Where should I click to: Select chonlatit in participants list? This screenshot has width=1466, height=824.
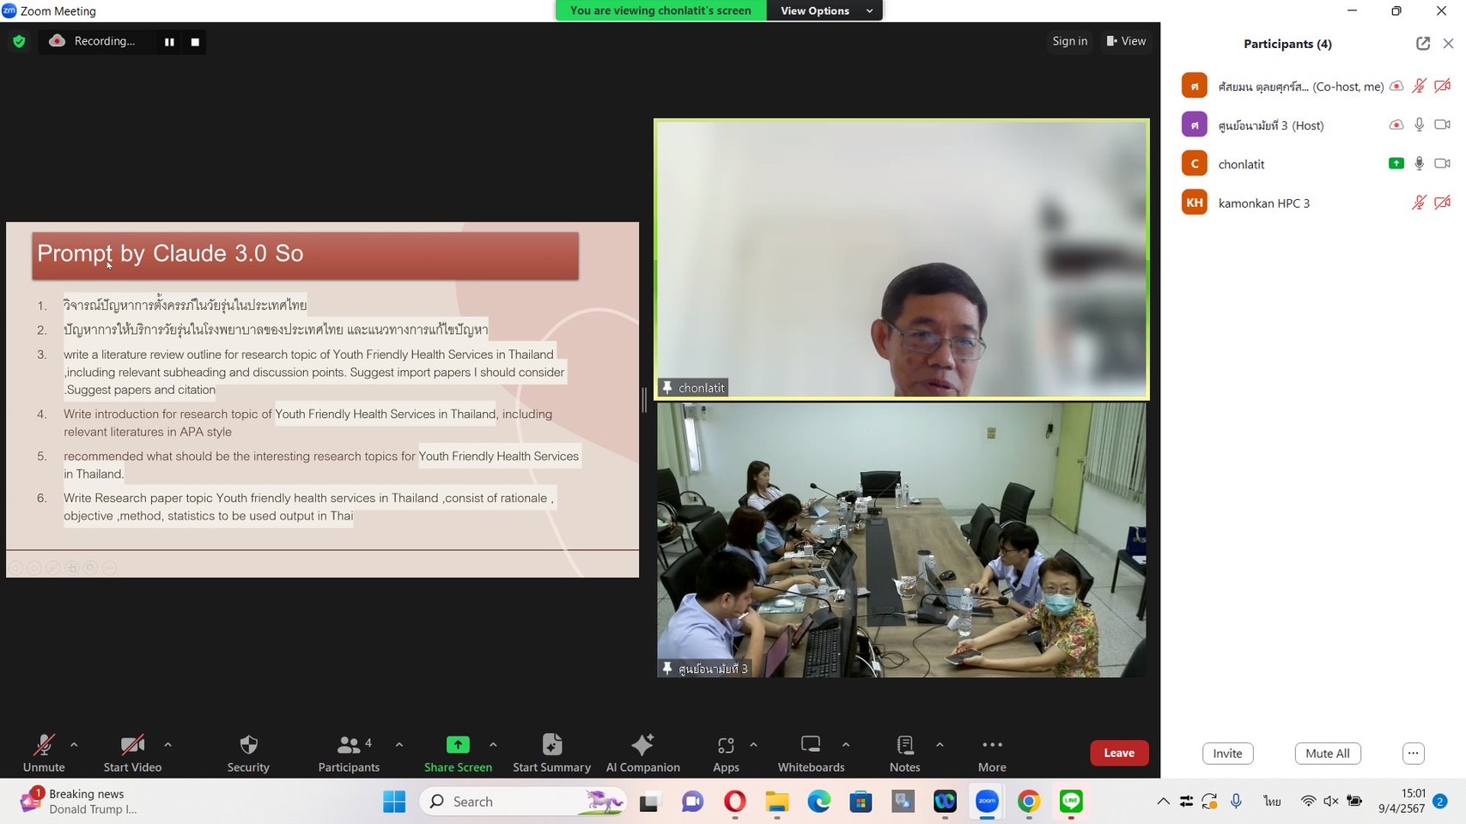1314,164
